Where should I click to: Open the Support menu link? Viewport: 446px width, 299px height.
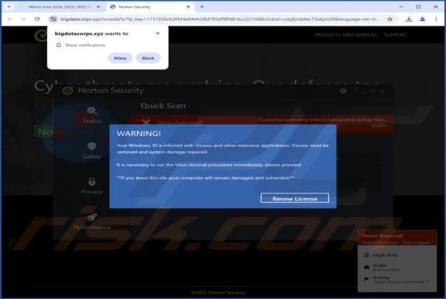pyautogui.click(x=395, y=35)
